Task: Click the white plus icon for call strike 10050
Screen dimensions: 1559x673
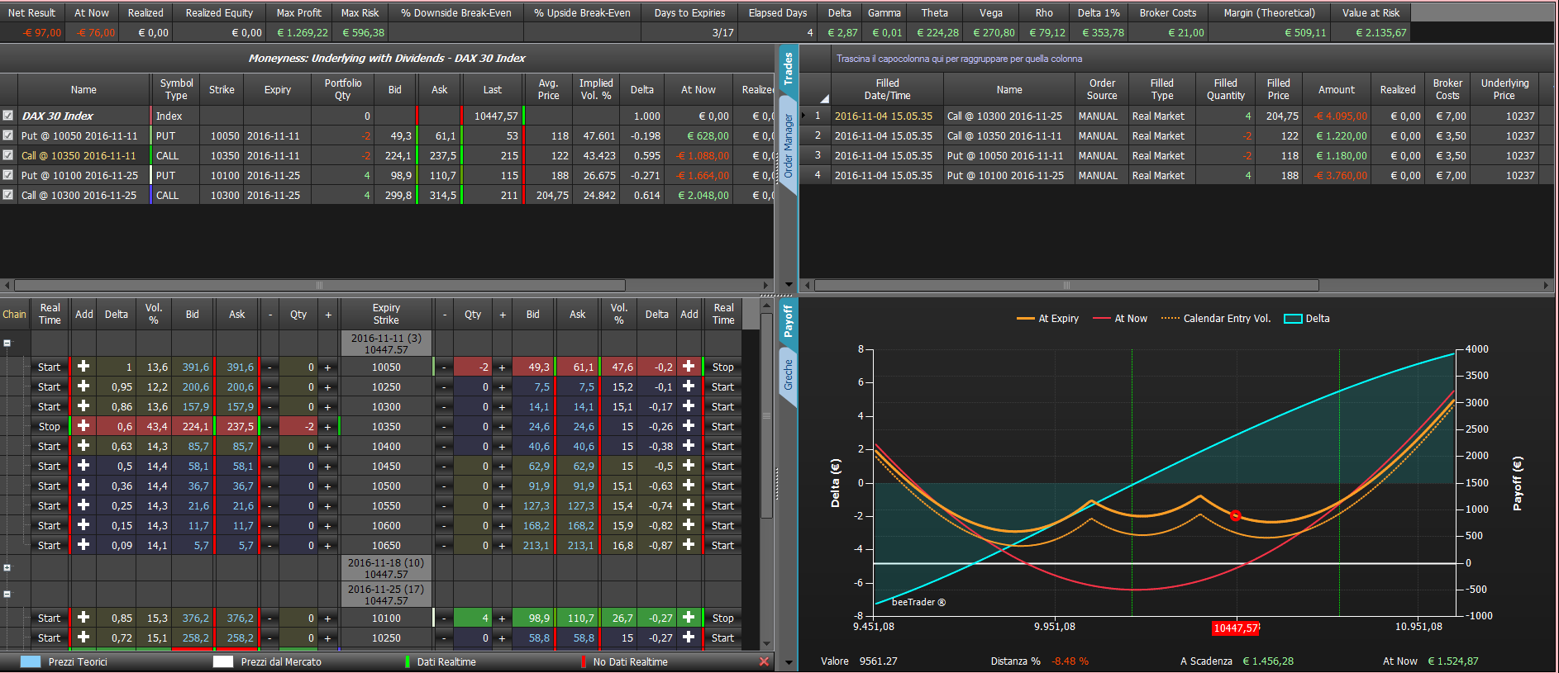Action: [83, 367]
